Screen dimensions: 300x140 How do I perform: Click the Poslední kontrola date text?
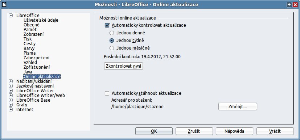(142, 57)
